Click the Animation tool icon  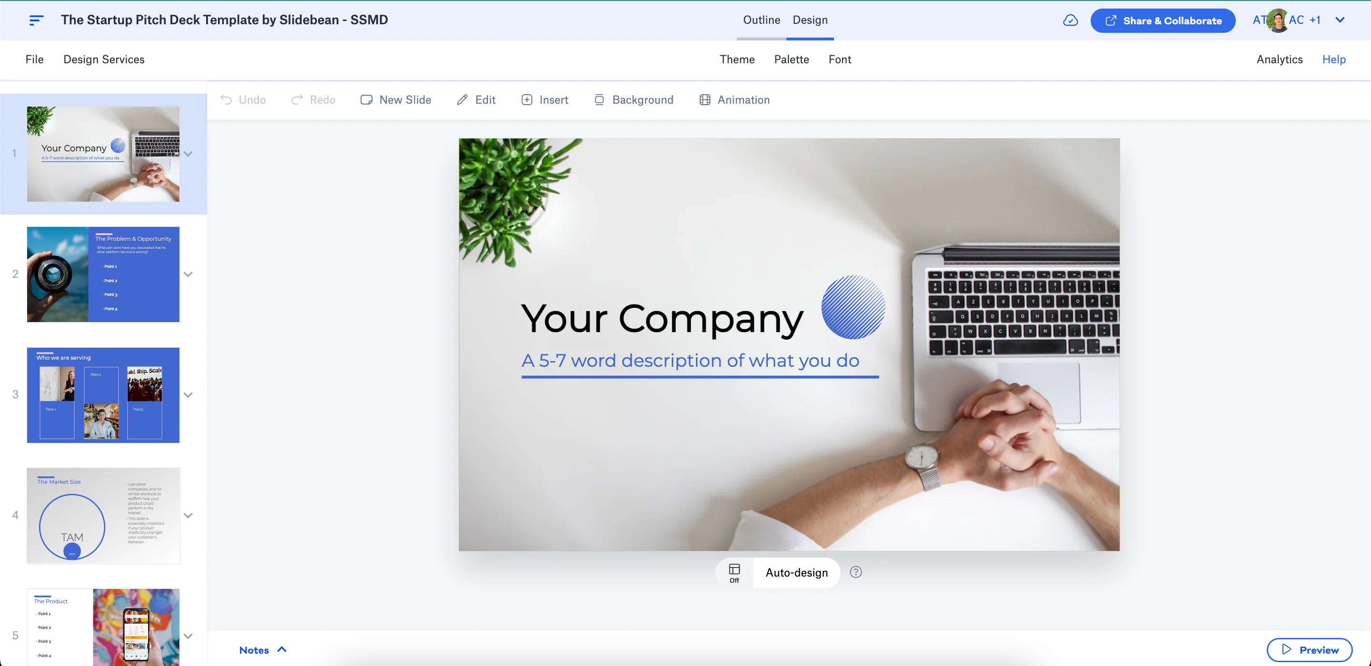(705, 99)
